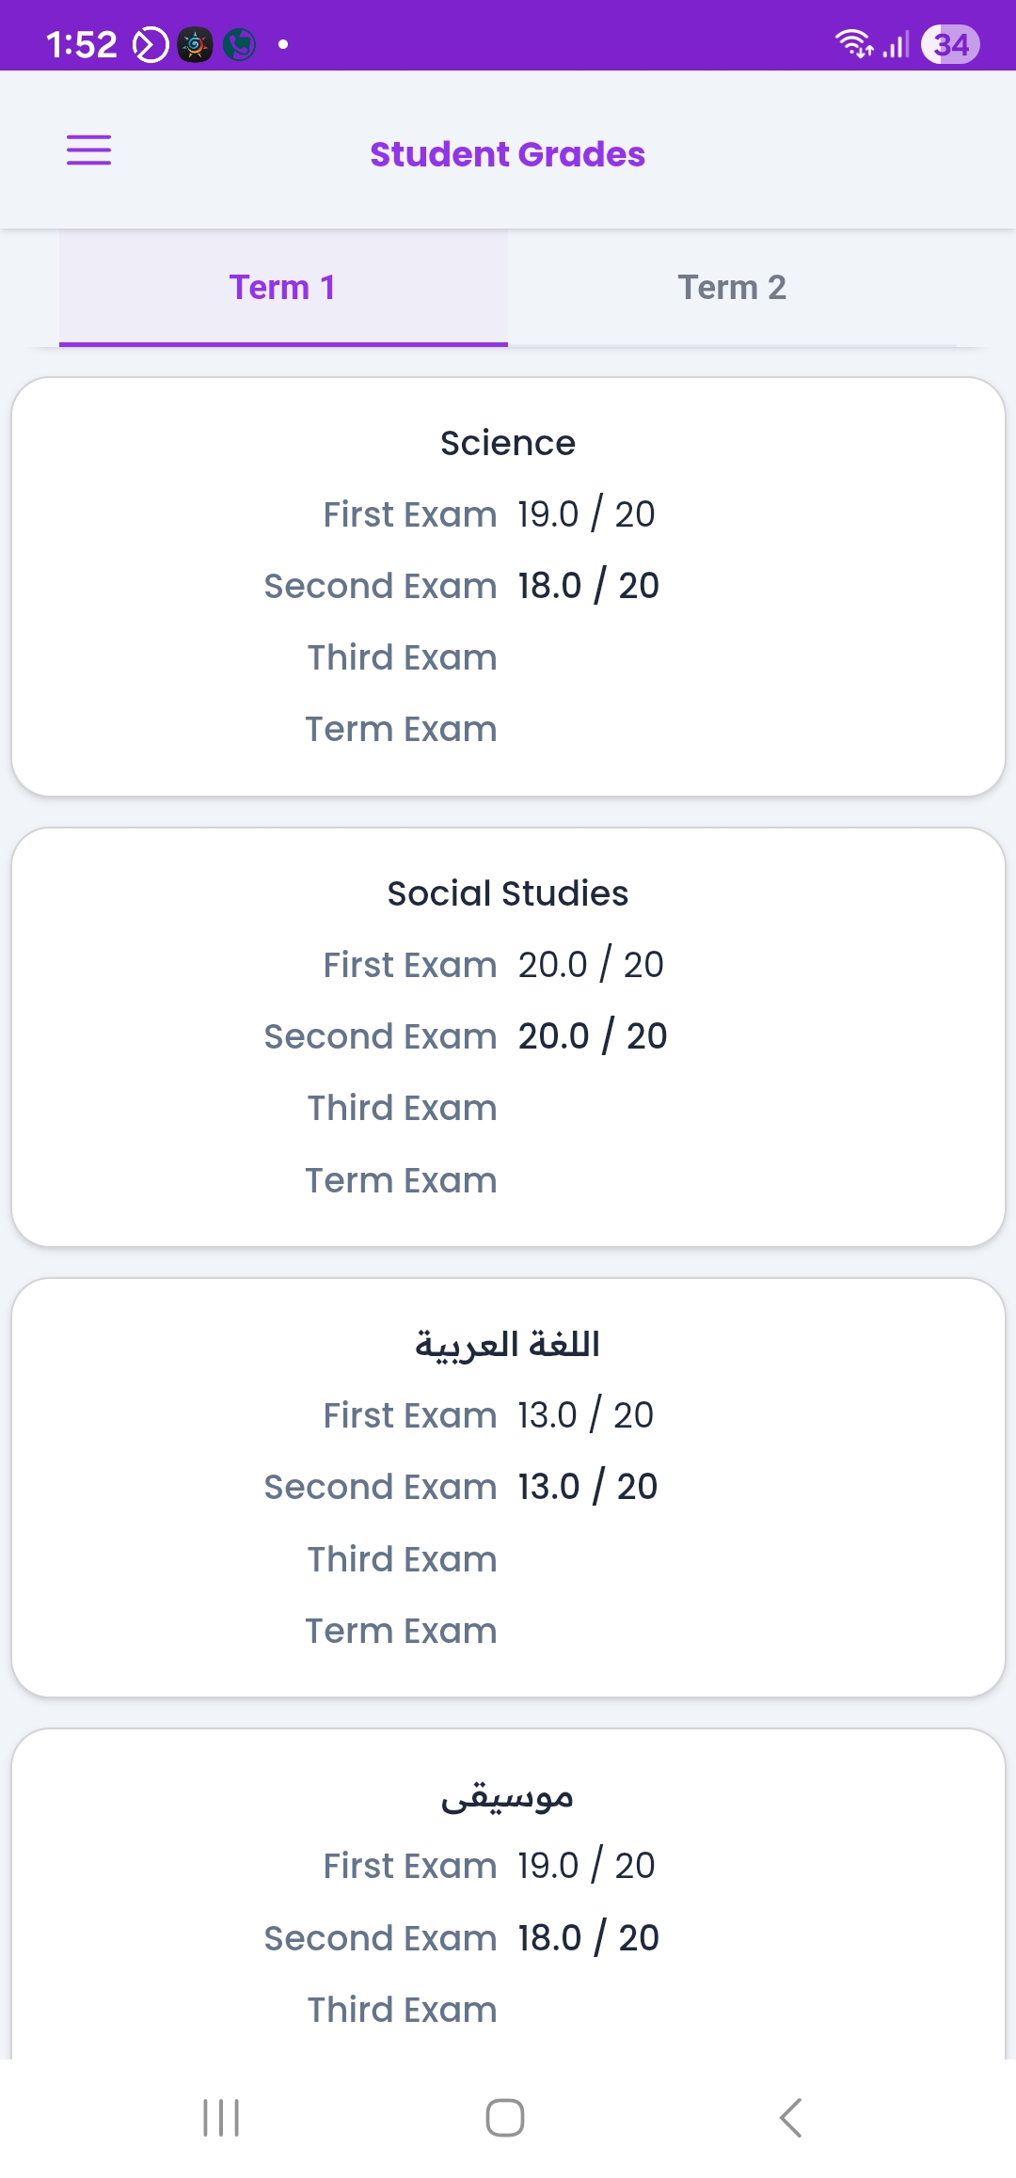The width and height of the screenshot is (1016, 2178).
Task: Tap Social Studies Second Exam 20.0 / 20
Action: 593,1036
